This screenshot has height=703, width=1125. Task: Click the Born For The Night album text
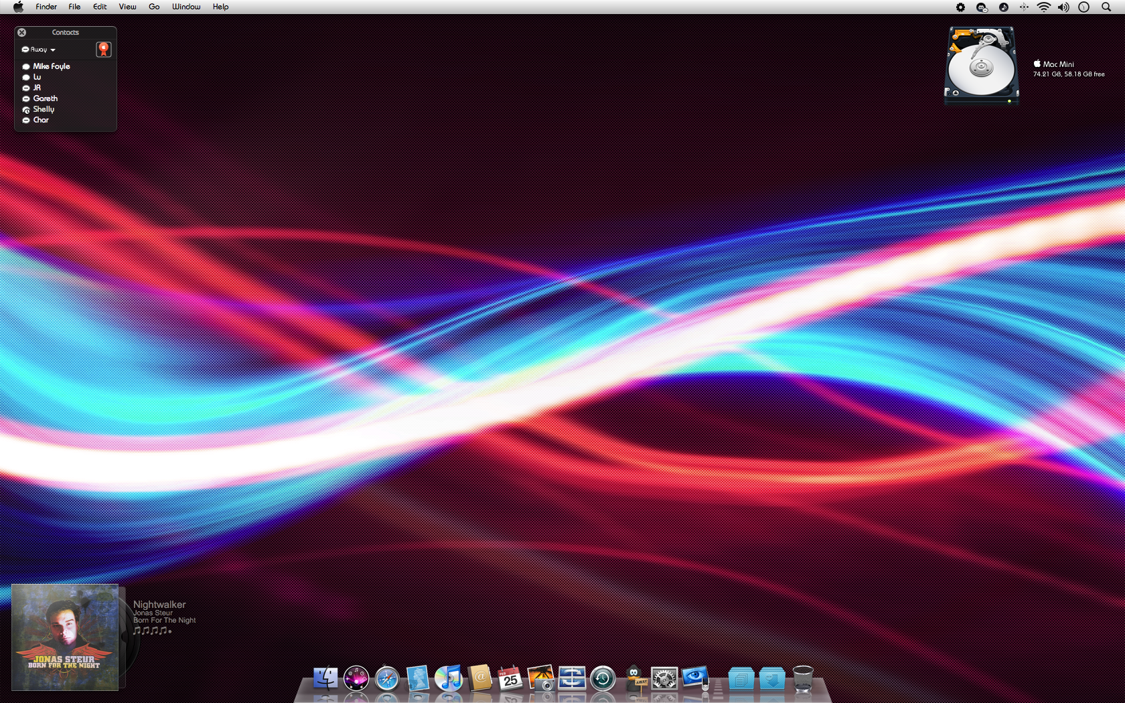click(165, 621)
